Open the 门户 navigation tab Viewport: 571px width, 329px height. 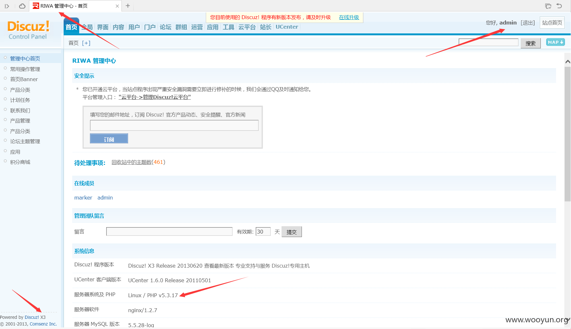coord(150,27)
